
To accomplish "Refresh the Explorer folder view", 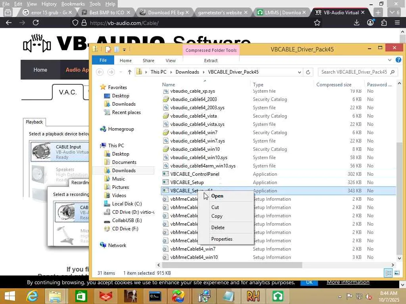I will pyautogui.click(x=308, y=72).
